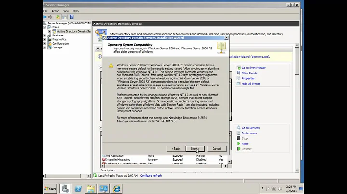Click the Hide All Events icon
This screenshot has width=347, height=194.
click(x=239, y=84)
